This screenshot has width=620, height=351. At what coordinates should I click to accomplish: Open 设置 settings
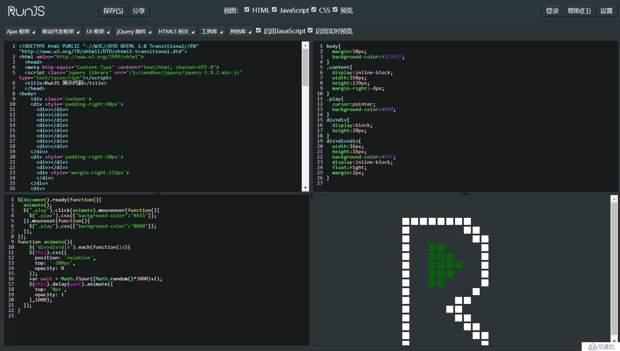pyautogui.click(x=606, y=11)
